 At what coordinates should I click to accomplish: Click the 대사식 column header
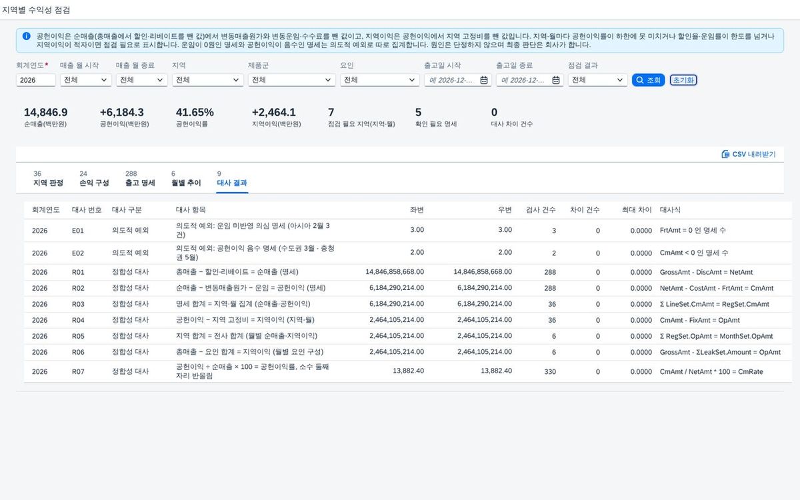click(x=670, y=210)
